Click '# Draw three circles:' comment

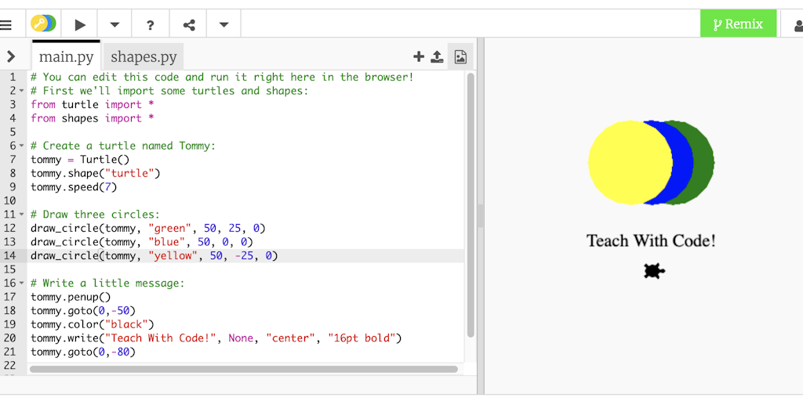[x=96, y=215]
